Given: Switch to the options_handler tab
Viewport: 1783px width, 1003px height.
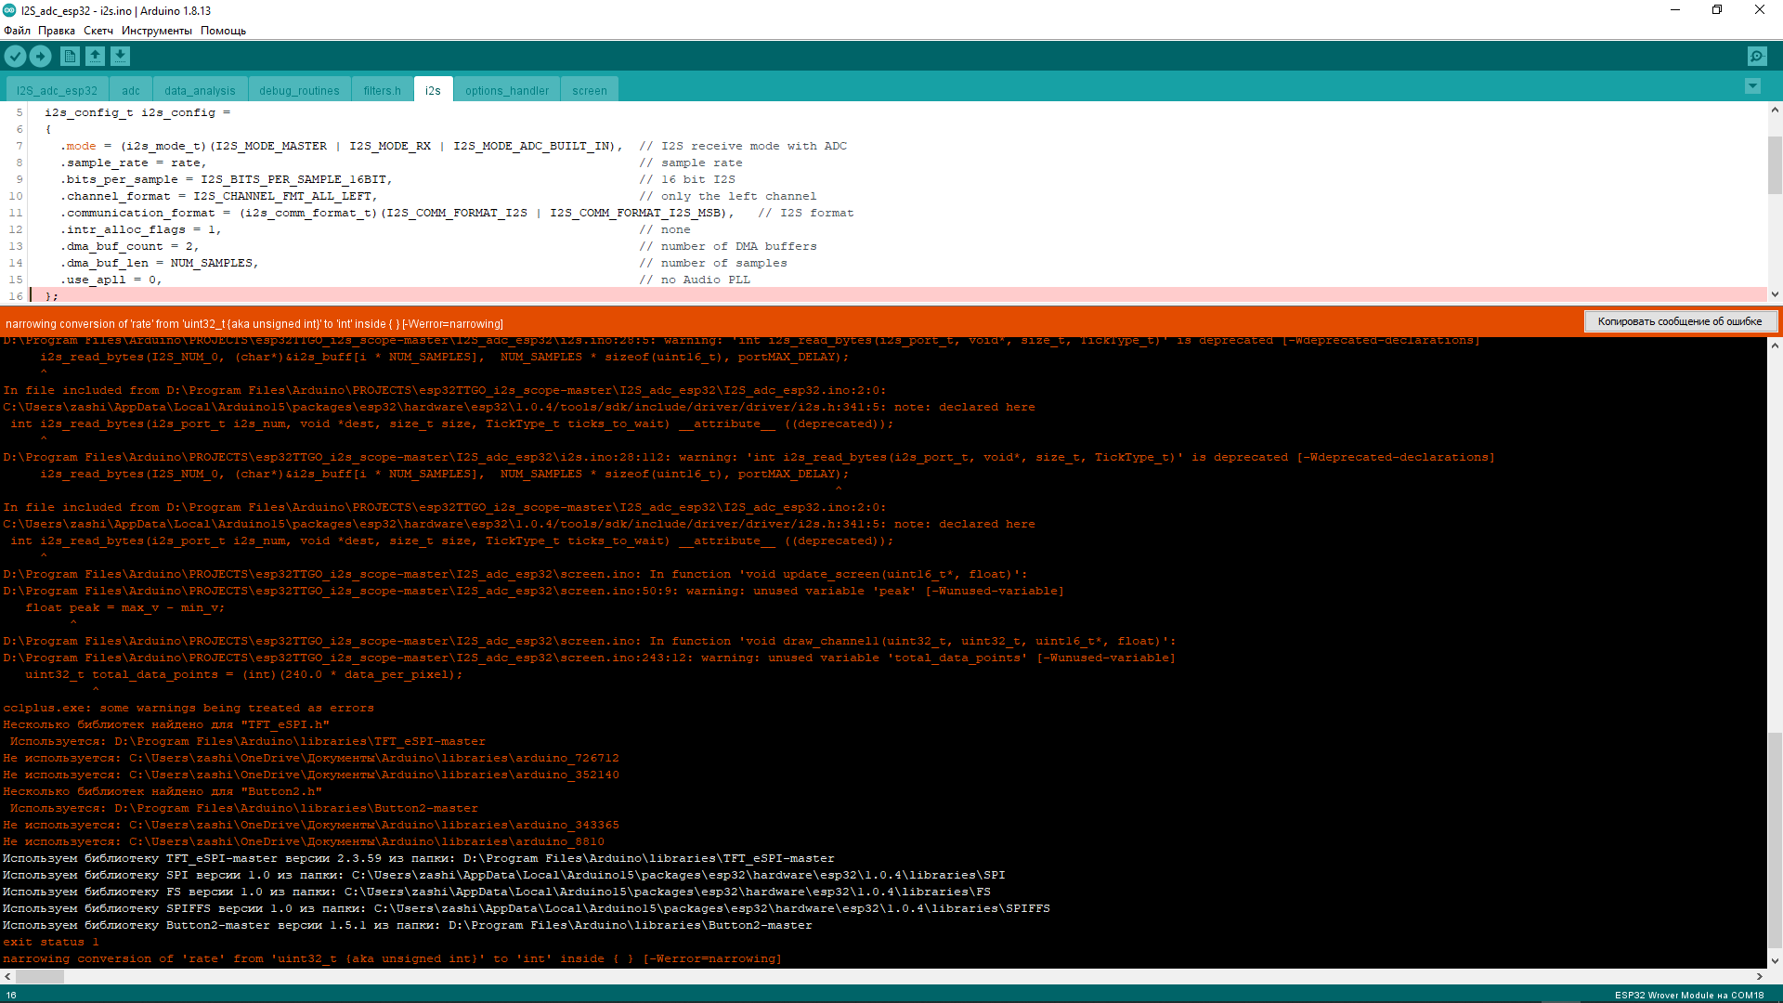Looking at the screenshot, I should [x=506, y=91].
